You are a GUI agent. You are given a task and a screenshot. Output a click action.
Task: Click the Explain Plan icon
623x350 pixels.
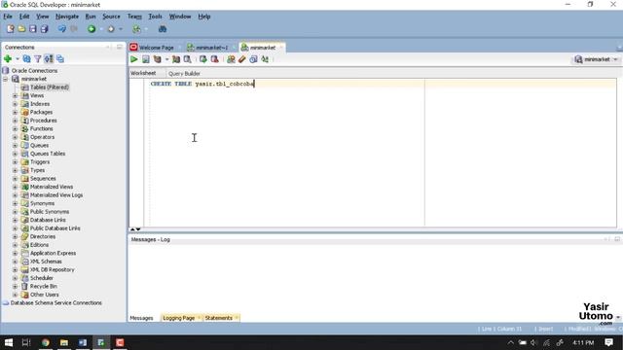158,59
